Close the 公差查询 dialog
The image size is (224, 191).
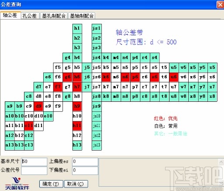[221, 4]
